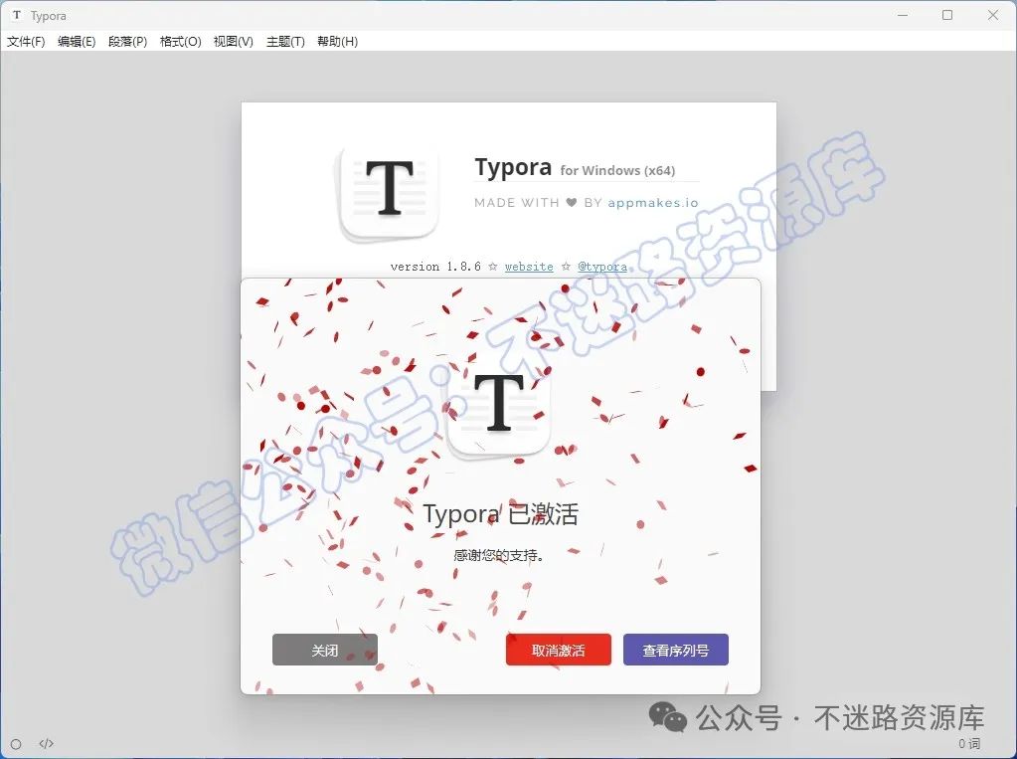The width and height of the screenshot is (1017, 759).
Task: Show word count "0 词" details
Action: coord(969,743)
